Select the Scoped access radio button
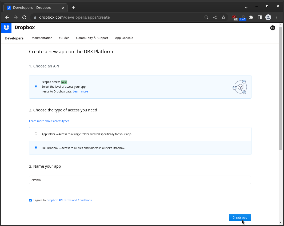This screenshot has width=284, height=226. point(36,86)
